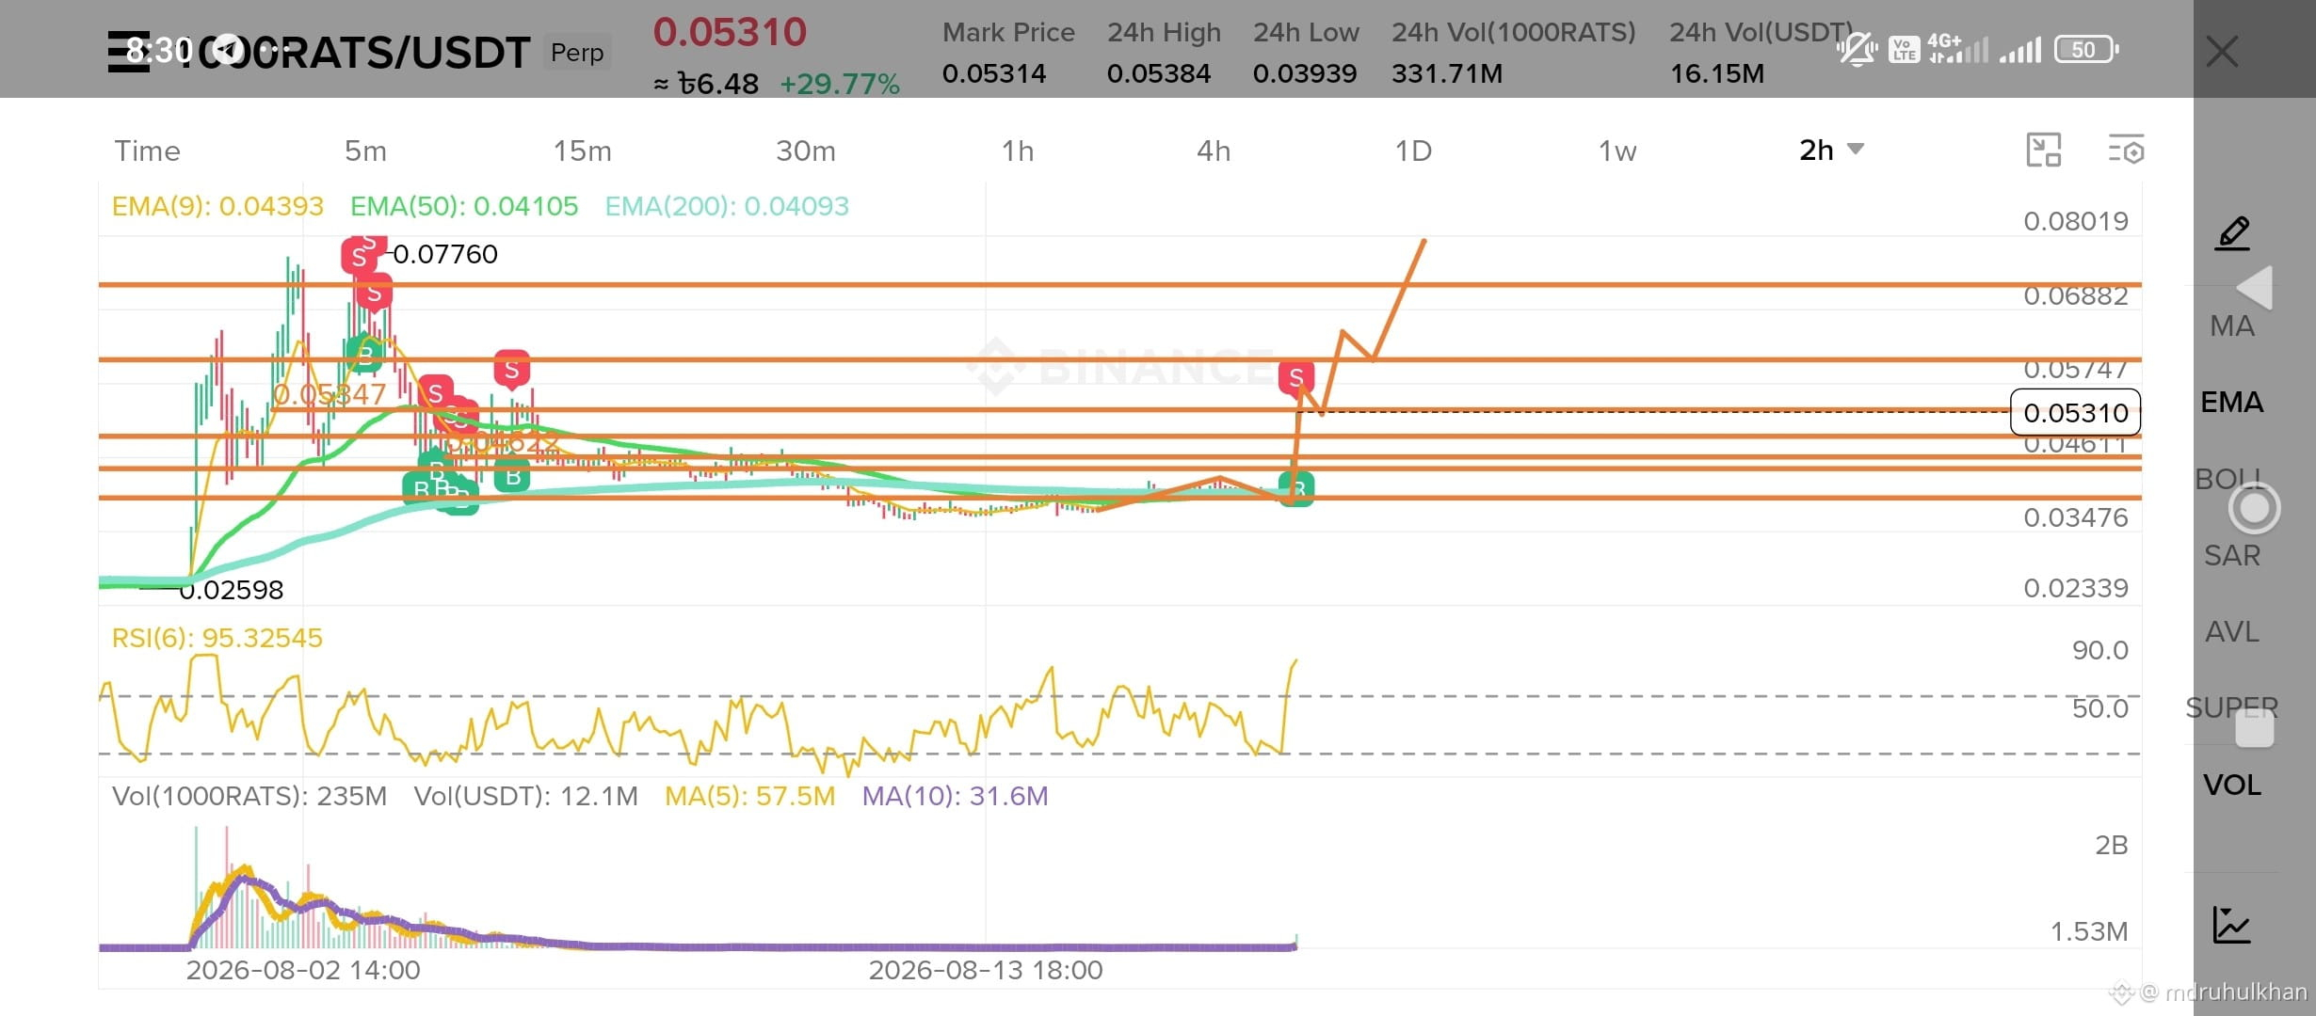Open the 1000RATS/USDT pair selector
2316x1016 pixels.
(353, 53)
